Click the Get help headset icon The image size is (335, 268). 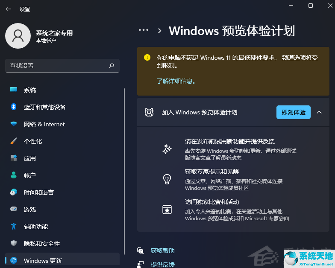[140, 251]
